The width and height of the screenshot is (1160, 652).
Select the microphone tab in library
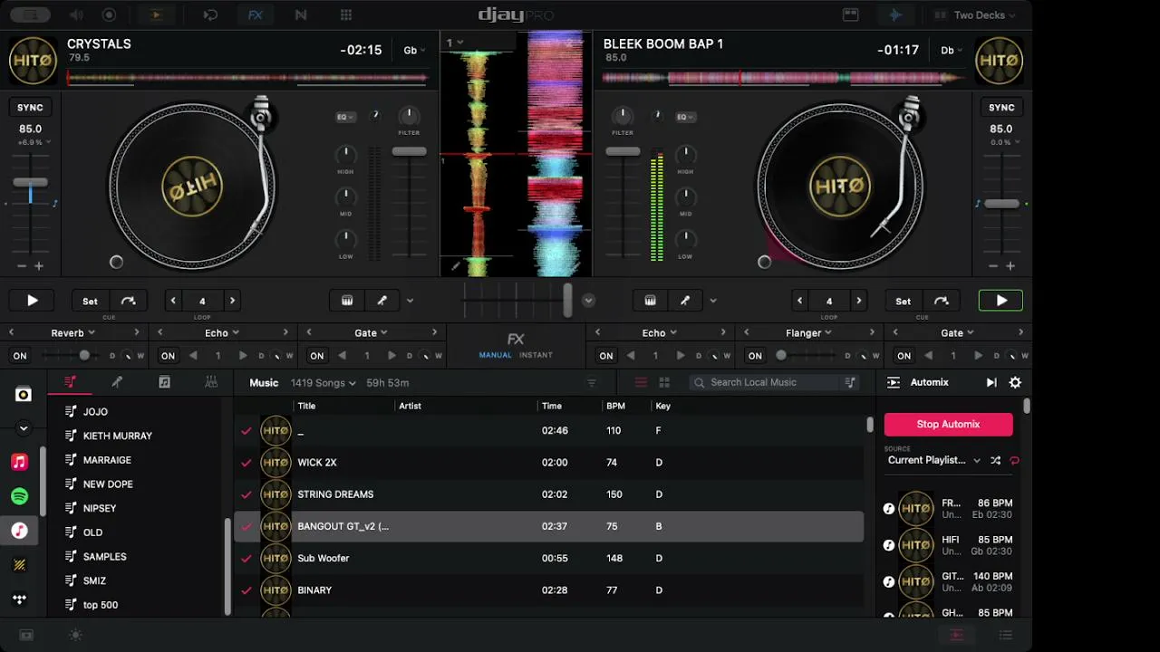coord(117,382)
